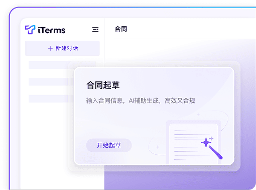
Task: Click the 合同起草 card heading
Action: point(103,85)
